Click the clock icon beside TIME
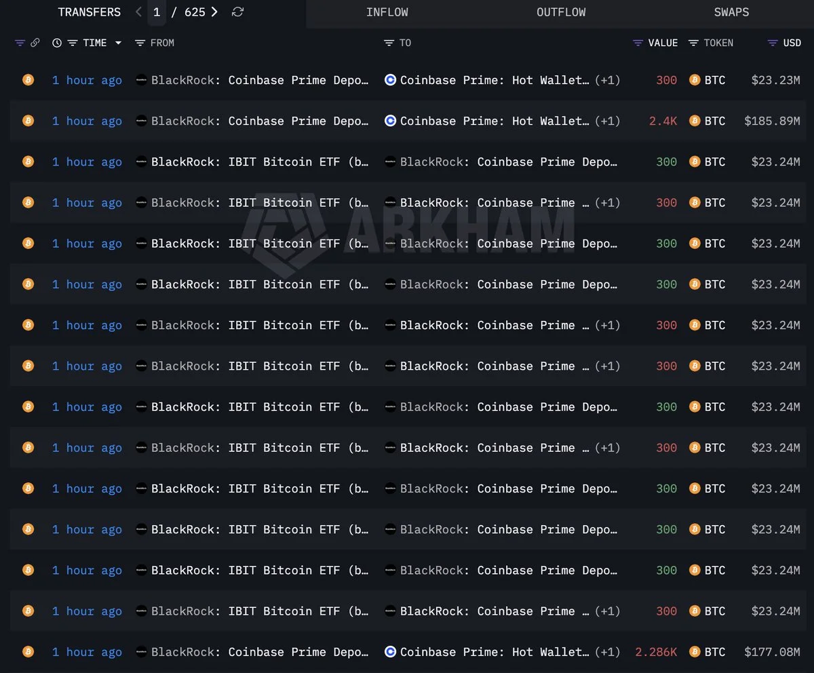The width and height of the screenshot is (814, 673). [x=57, y=43]
